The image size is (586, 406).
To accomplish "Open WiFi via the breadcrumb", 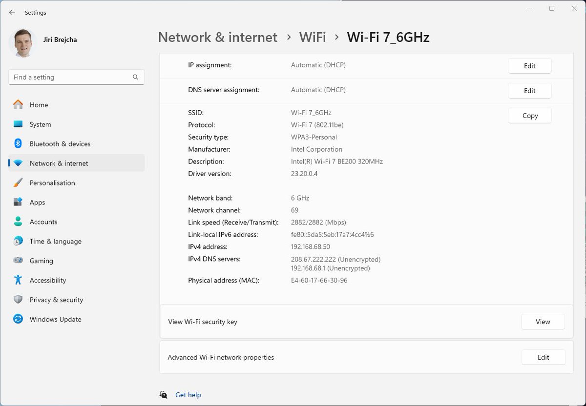I will (x=313, y=37).
